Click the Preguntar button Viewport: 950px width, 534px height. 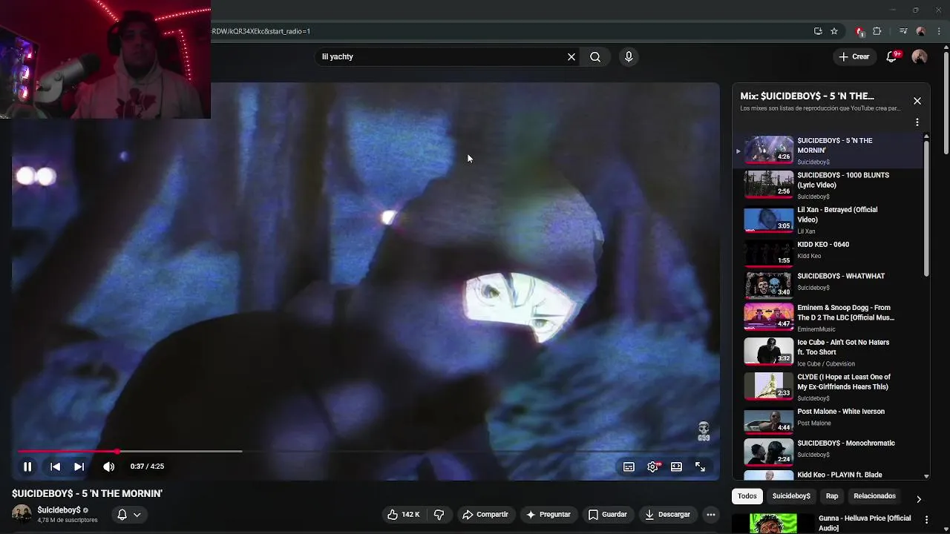548,515
